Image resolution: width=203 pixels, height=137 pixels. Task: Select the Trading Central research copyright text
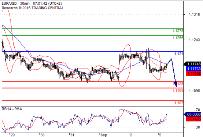coord(33,8)
